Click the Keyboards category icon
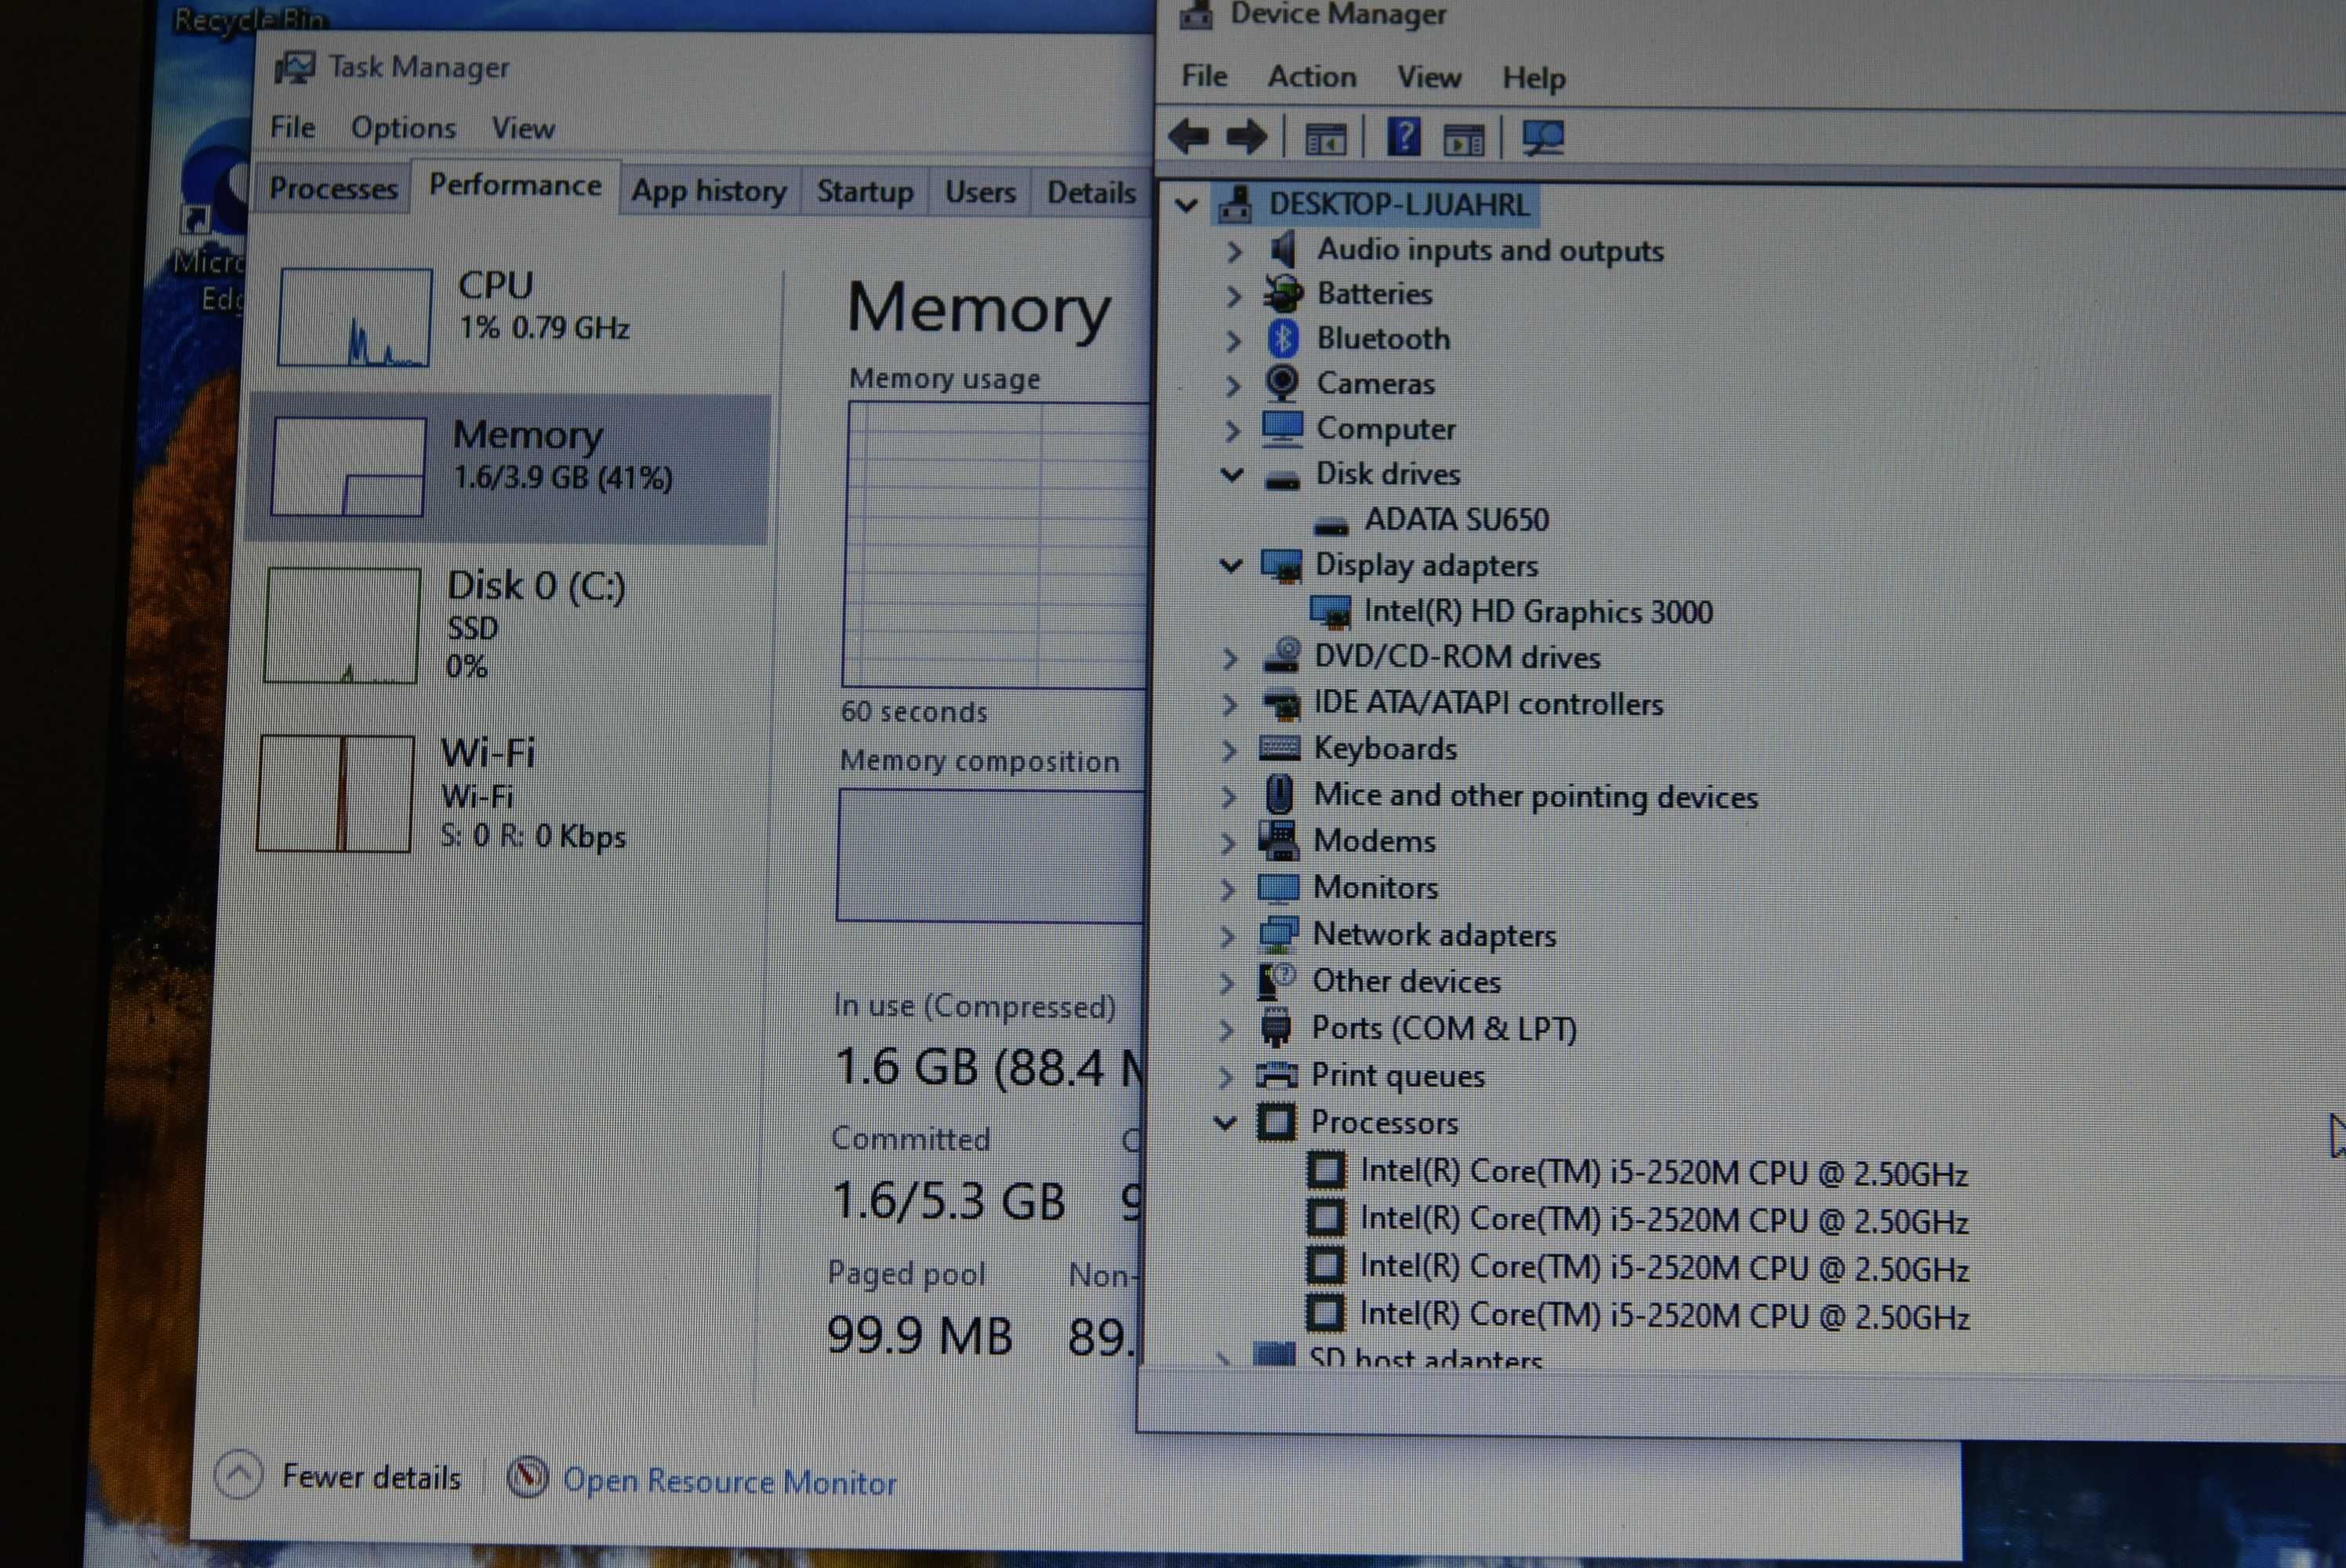Image resolution: width=2346 pixels, height=1568 pixels. [1279, 747]
